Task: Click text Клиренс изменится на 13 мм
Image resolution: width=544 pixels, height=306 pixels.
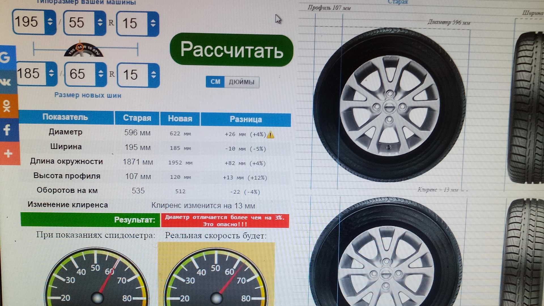Action: pos(203,206)
